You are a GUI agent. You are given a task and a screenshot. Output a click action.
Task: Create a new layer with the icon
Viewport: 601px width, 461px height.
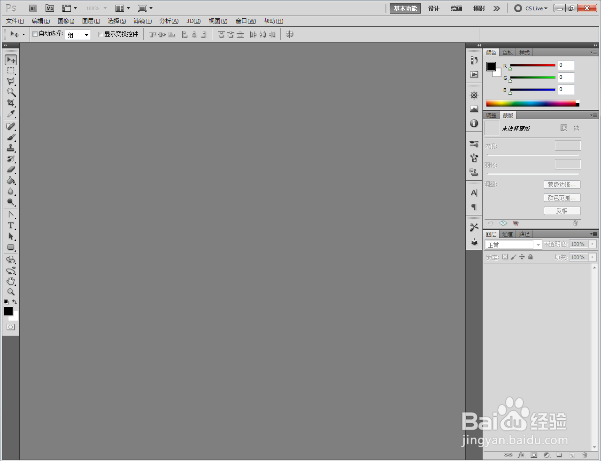pyautogui.click(x=572, y=455)
